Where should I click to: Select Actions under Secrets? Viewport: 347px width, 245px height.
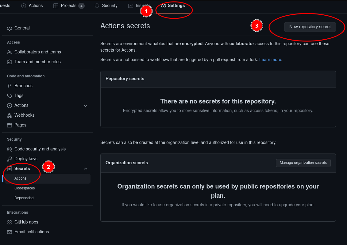coord(47,179)
